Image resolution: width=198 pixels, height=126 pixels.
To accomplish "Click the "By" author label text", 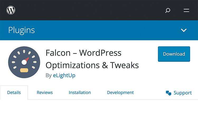I will (49, 75).
